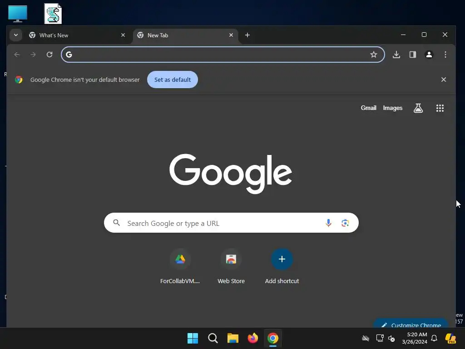The image size is (465, 349).
Task: Open the network tray icon
Action: click(x=380, y=338)
